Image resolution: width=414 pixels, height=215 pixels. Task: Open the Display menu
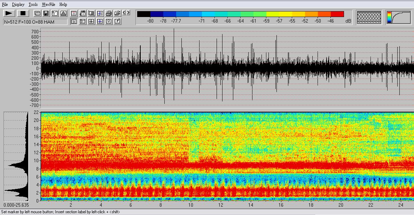18,5
